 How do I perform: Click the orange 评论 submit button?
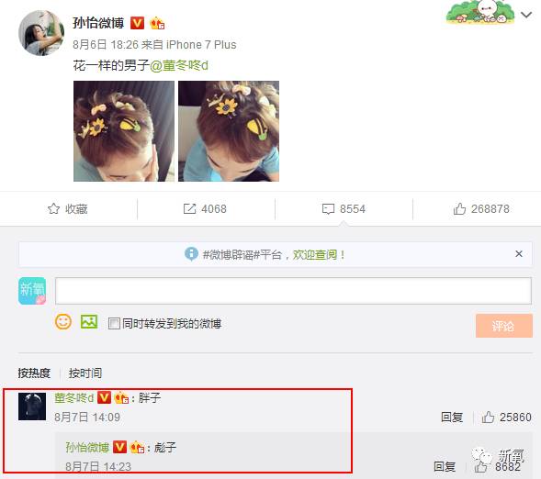pyautogui.click(x=503, y=326)
